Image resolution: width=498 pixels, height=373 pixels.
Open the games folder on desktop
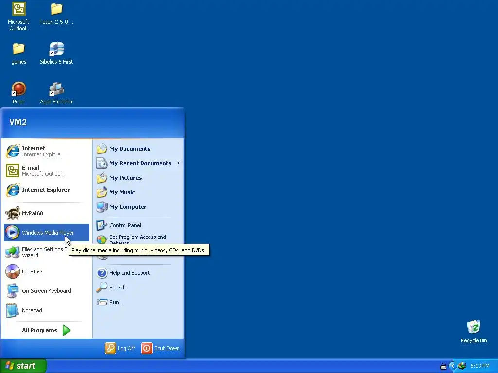pyautogui.click(x=19, y=53)
